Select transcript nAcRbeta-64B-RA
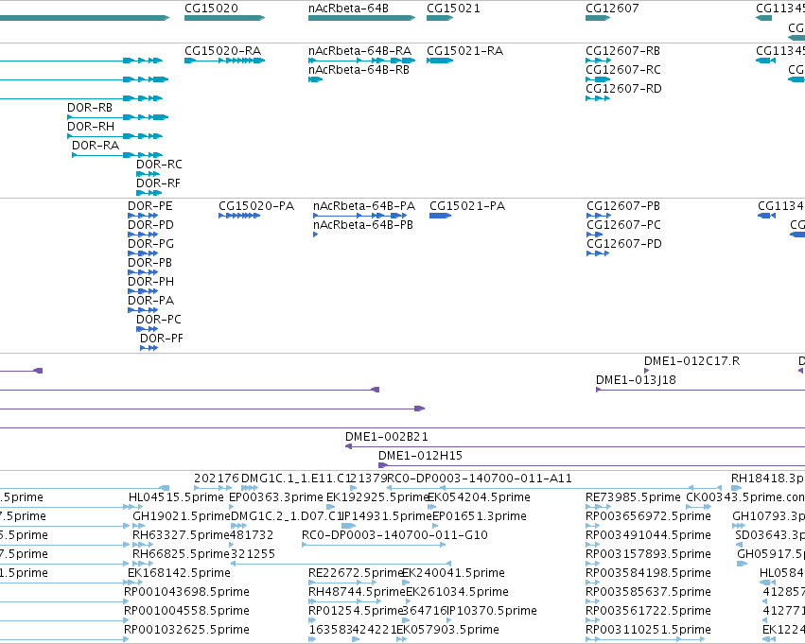This screenshot has width=805, height=644. tap(359, 51)
